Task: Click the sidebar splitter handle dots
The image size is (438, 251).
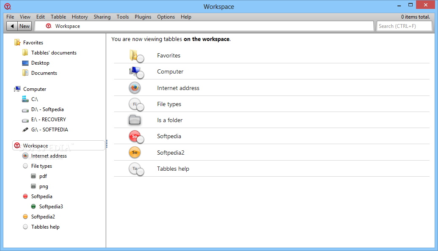Action: pos(107,143)
